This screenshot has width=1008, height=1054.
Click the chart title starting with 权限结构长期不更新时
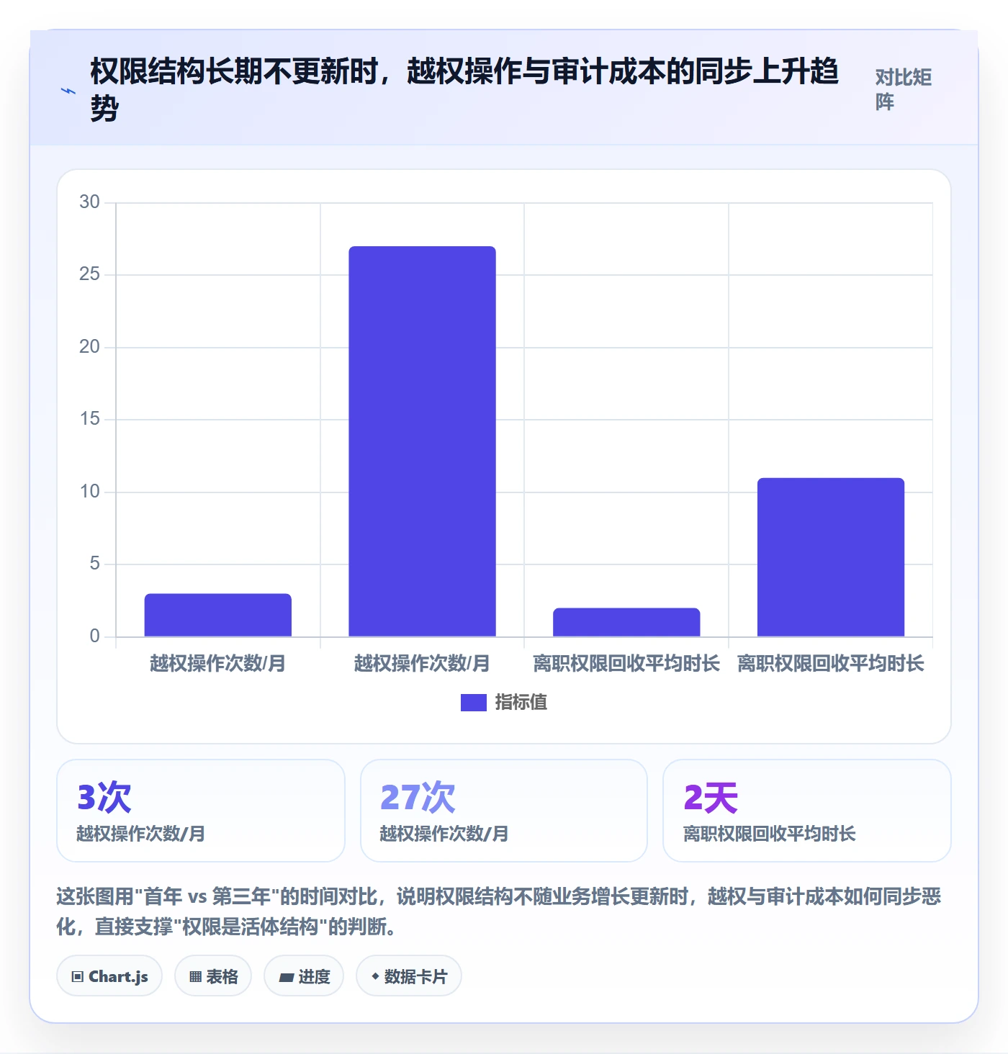pos(464,90)
